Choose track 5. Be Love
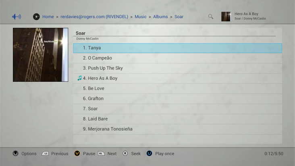The width and height of the screenshot is (295, 166). click(177, 89)
